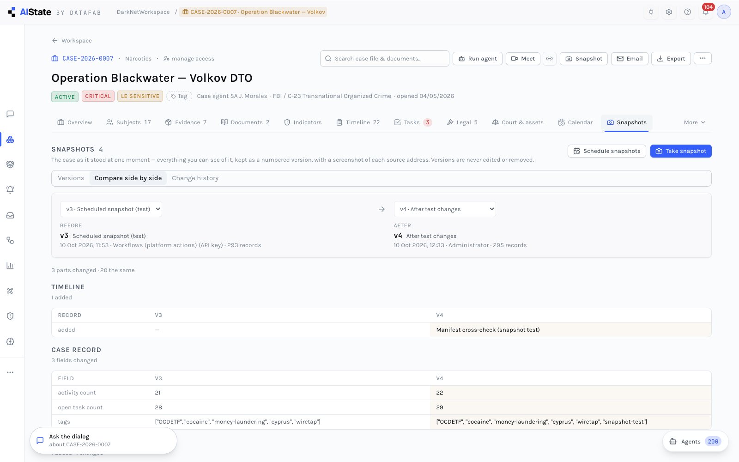
Task: Open the inbox tray icon in sidebar
Action: click(10, 215)
